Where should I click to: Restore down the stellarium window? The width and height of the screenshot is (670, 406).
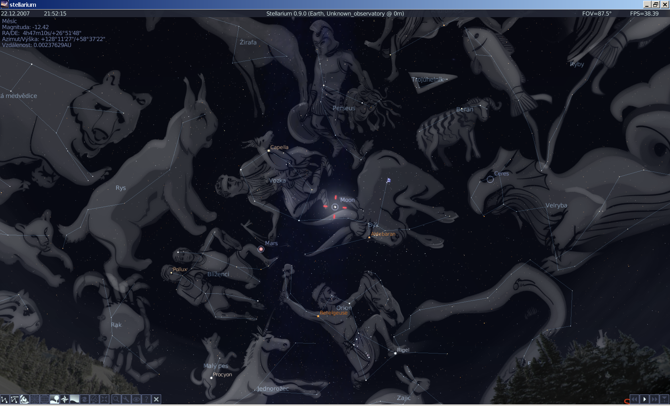click(x=656, y=5)
